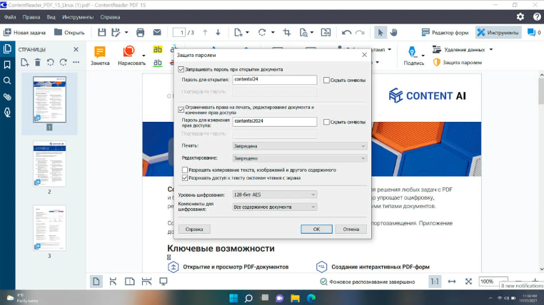The image size is (544, 305).
Task: Open the Справка menu
Action: point(110,17)
